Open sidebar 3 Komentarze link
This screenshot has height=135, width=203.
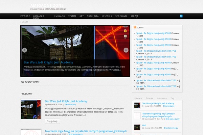click(x=168, y=106)
